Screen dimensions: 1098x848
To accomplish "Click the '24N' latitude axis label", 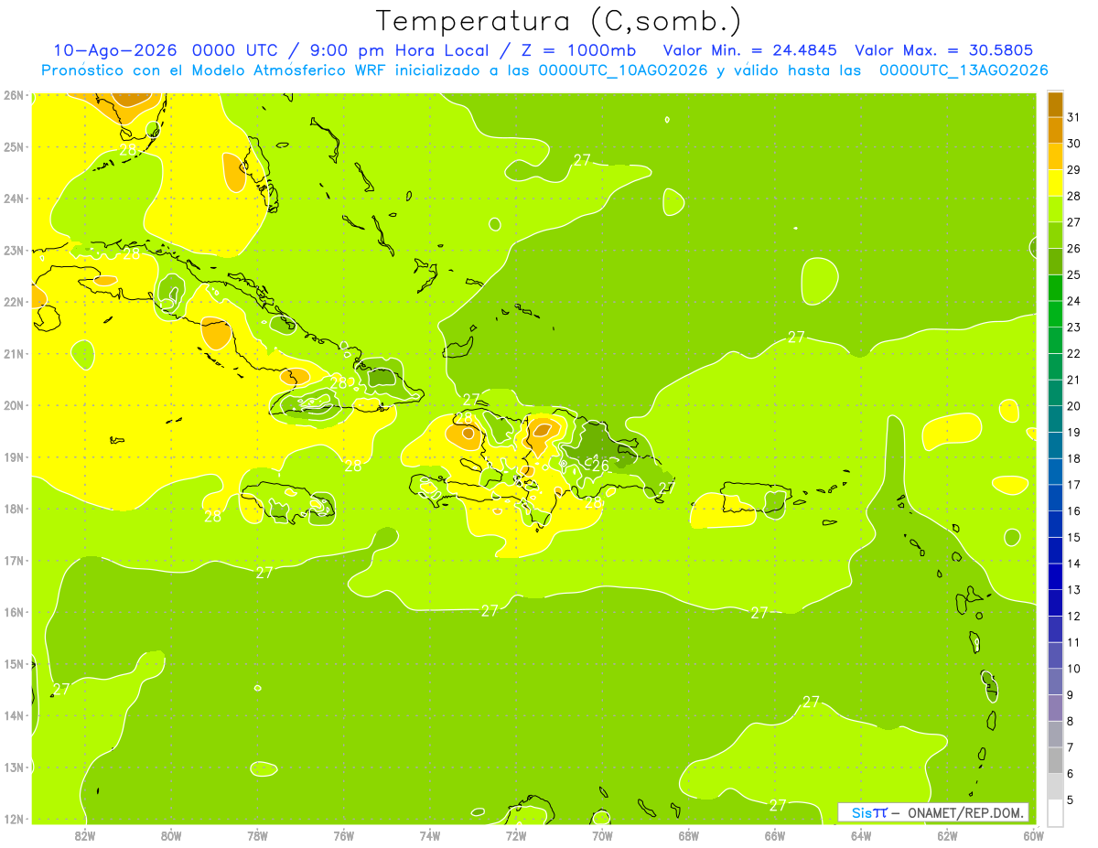I will click(13, 199).
